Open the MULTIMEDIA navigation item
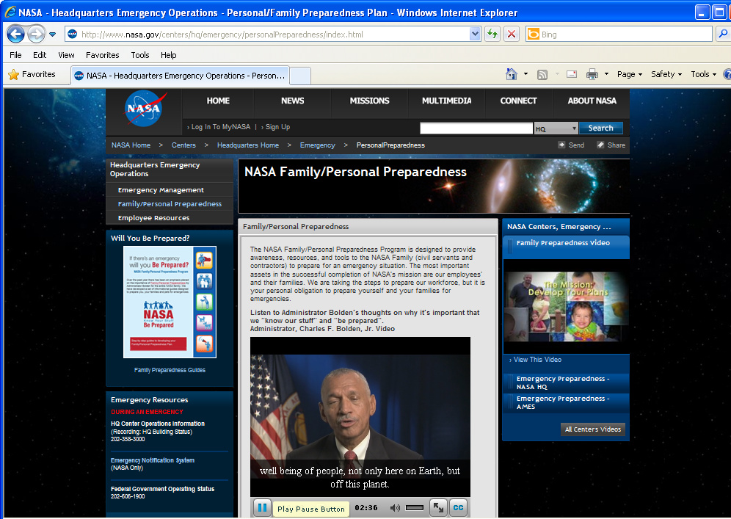731x519 pixels. (447, 101)
